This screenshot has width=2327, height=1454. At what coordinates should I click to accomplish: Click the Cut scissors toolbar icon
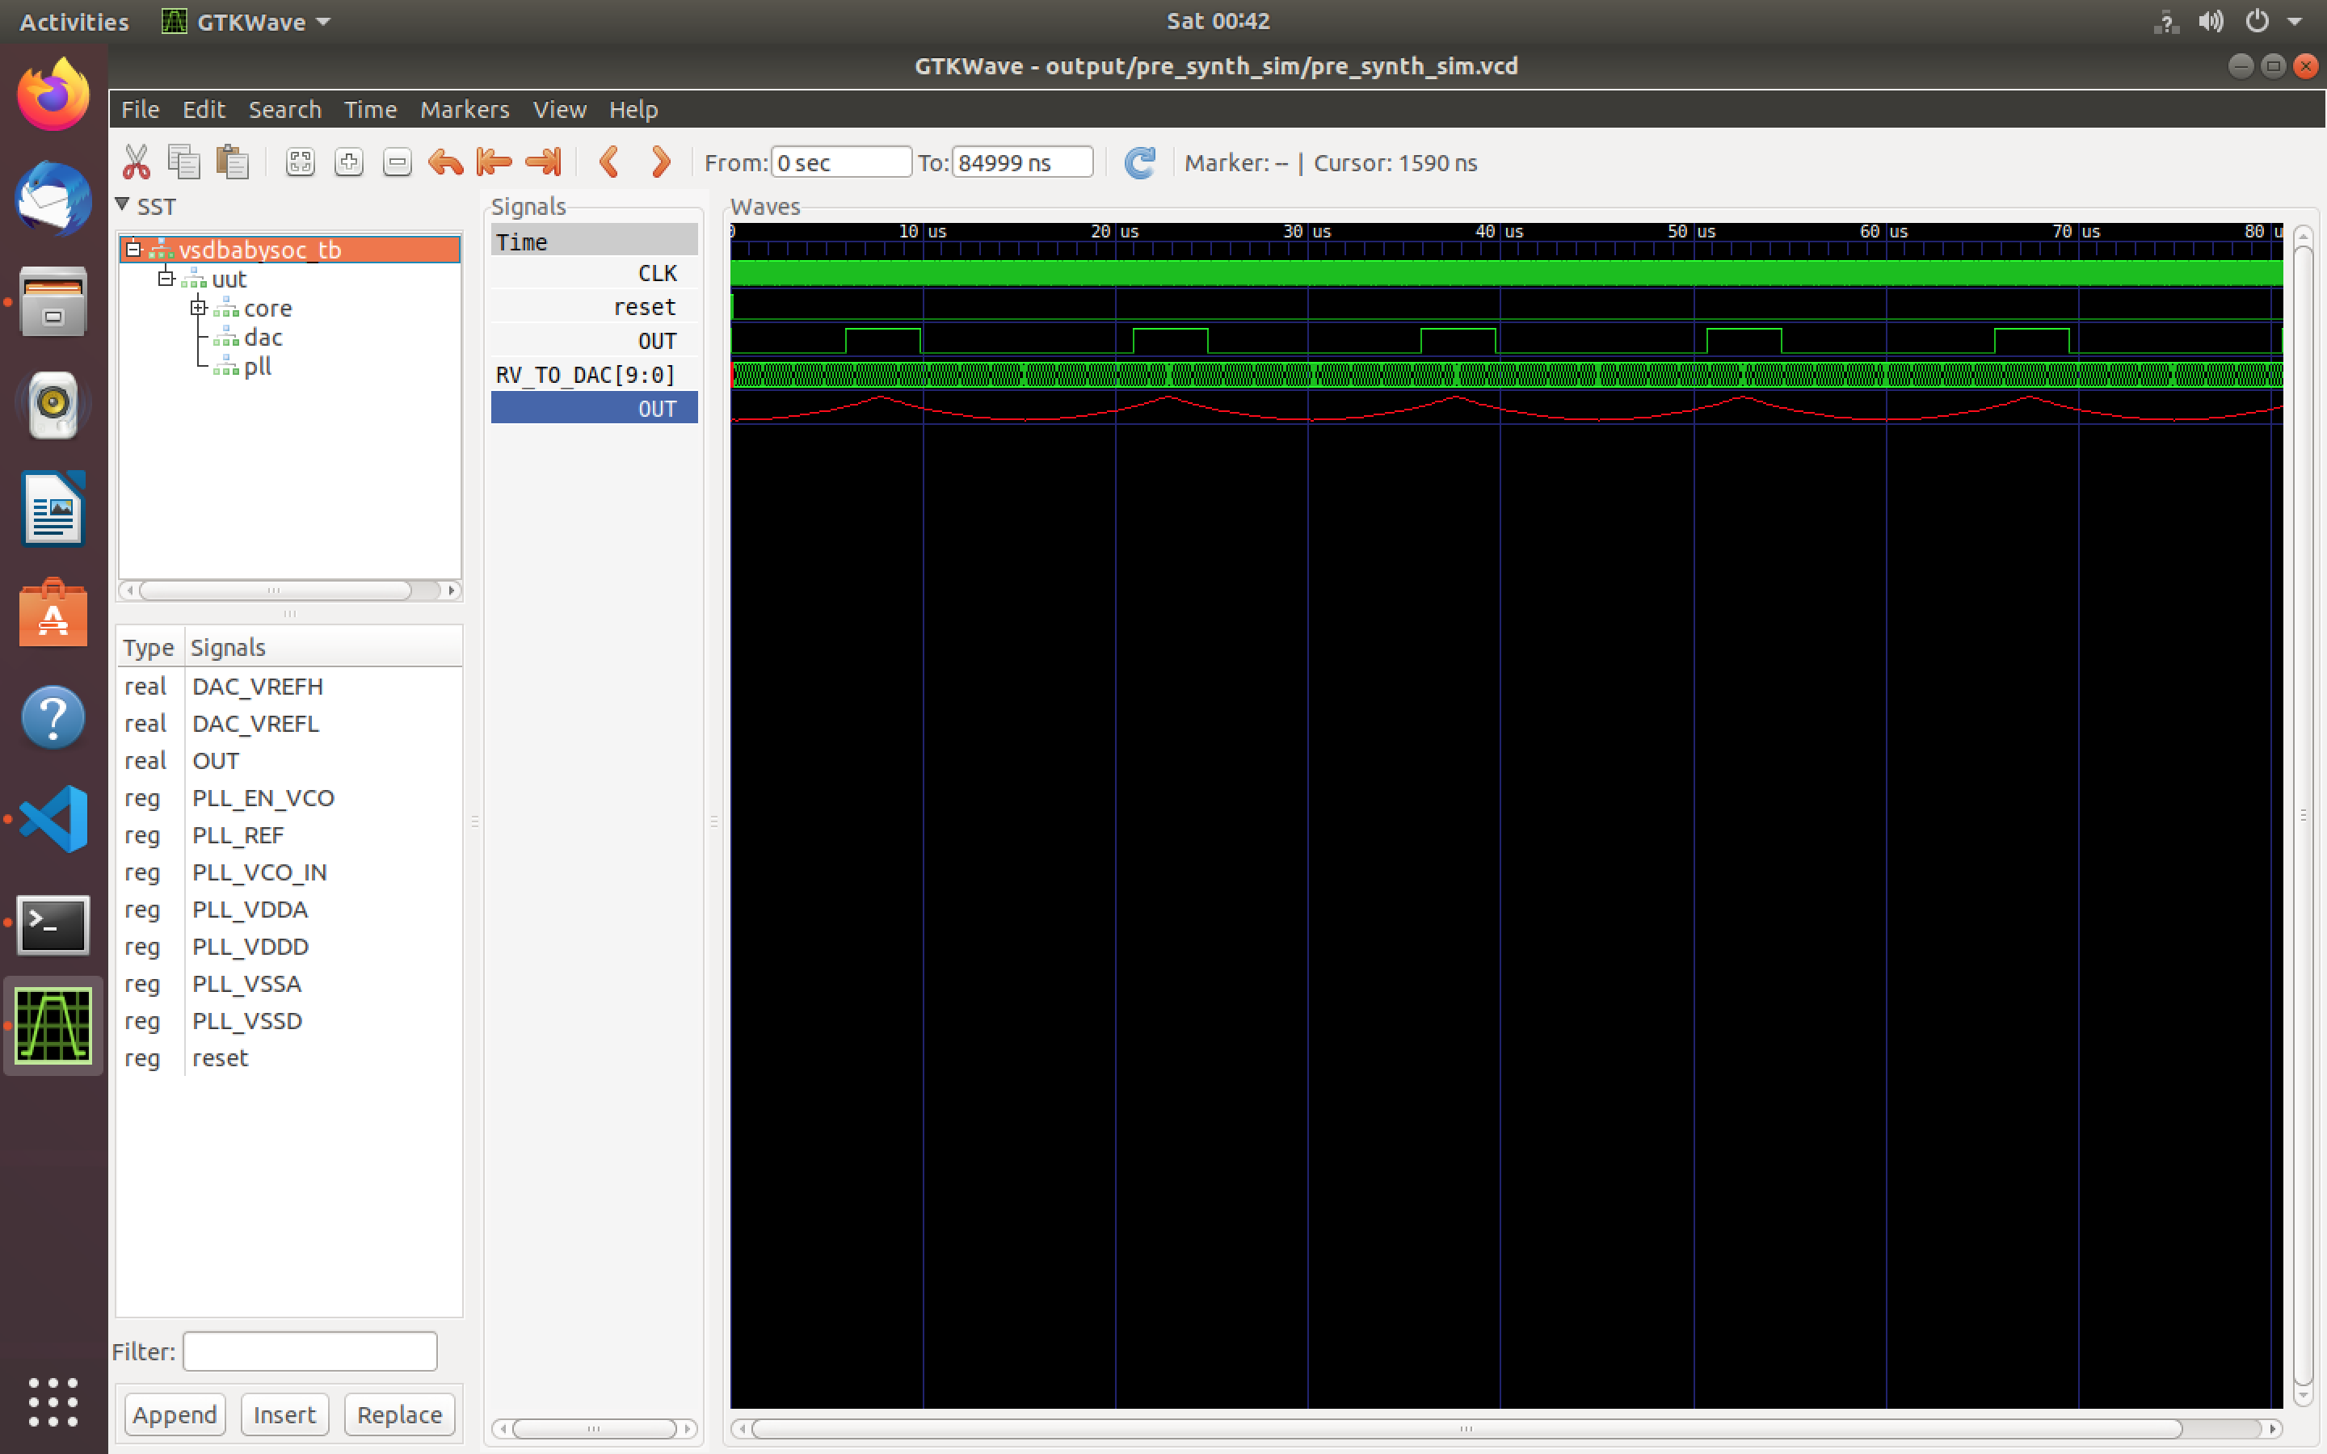tap(136, 162)
